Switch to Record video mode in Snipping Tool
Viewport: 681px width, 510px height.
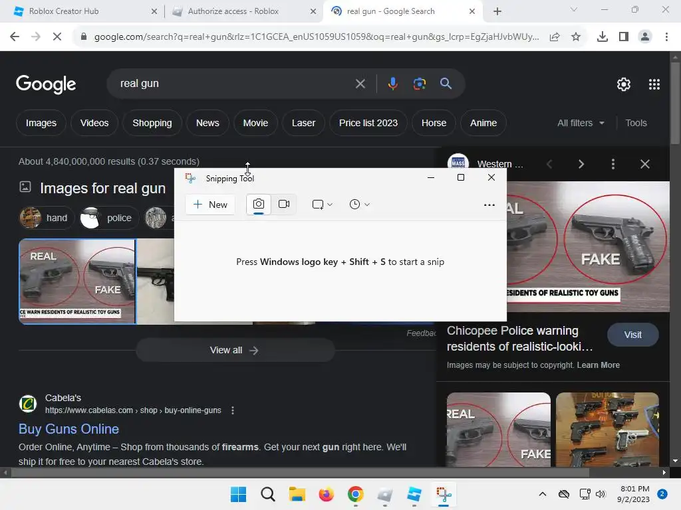284,205
